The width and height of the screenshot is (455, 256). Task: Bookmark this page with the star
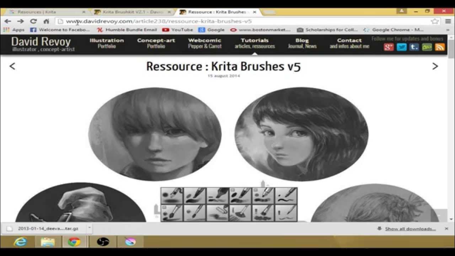click(434, 21)
